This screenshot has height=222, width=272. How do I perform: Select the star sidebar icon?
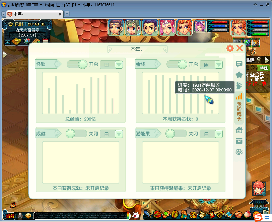[x=239, y=75]
